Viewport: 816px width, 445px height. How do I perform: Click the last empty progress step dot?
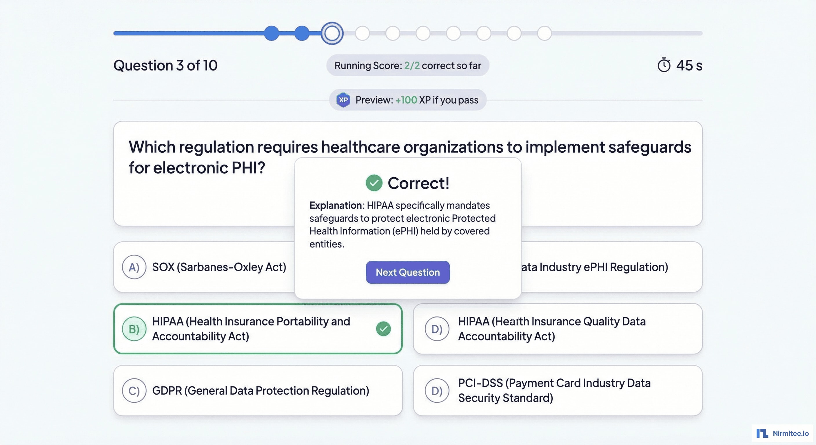[544, 33]
